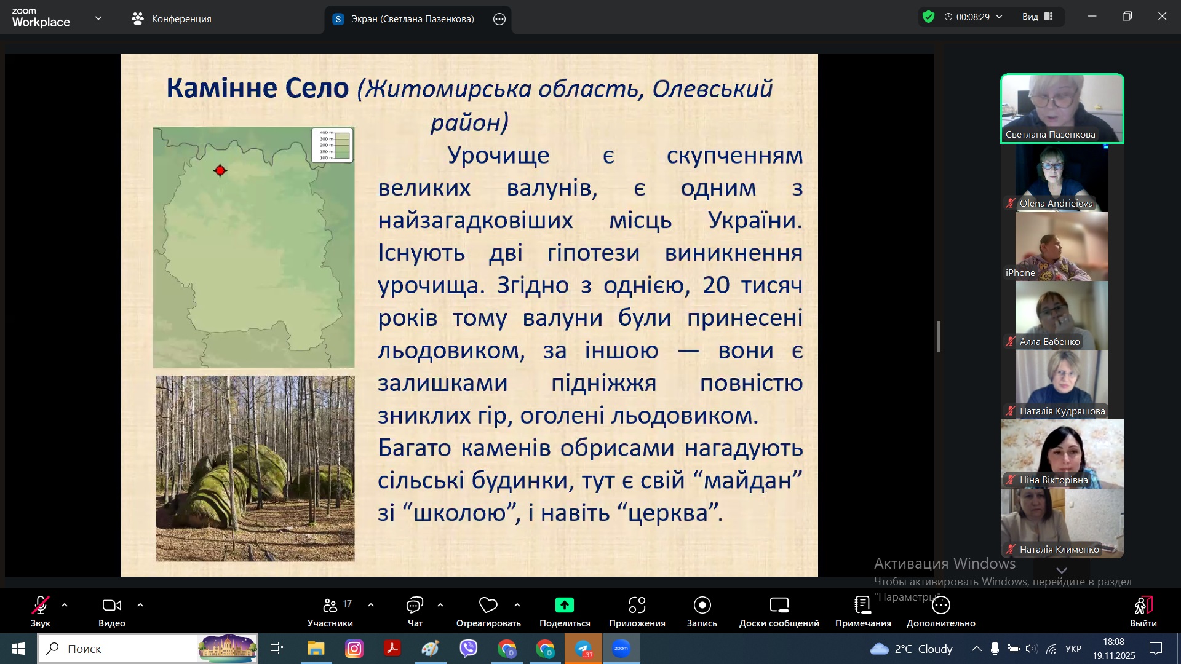The image size is (1181, 664).
Task: Toggle camera with the Видео button
Action: click(x=111, y=606)
